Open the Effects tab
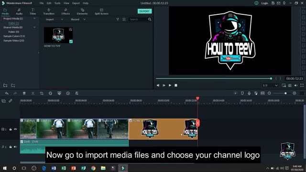 tap(66, 11)
